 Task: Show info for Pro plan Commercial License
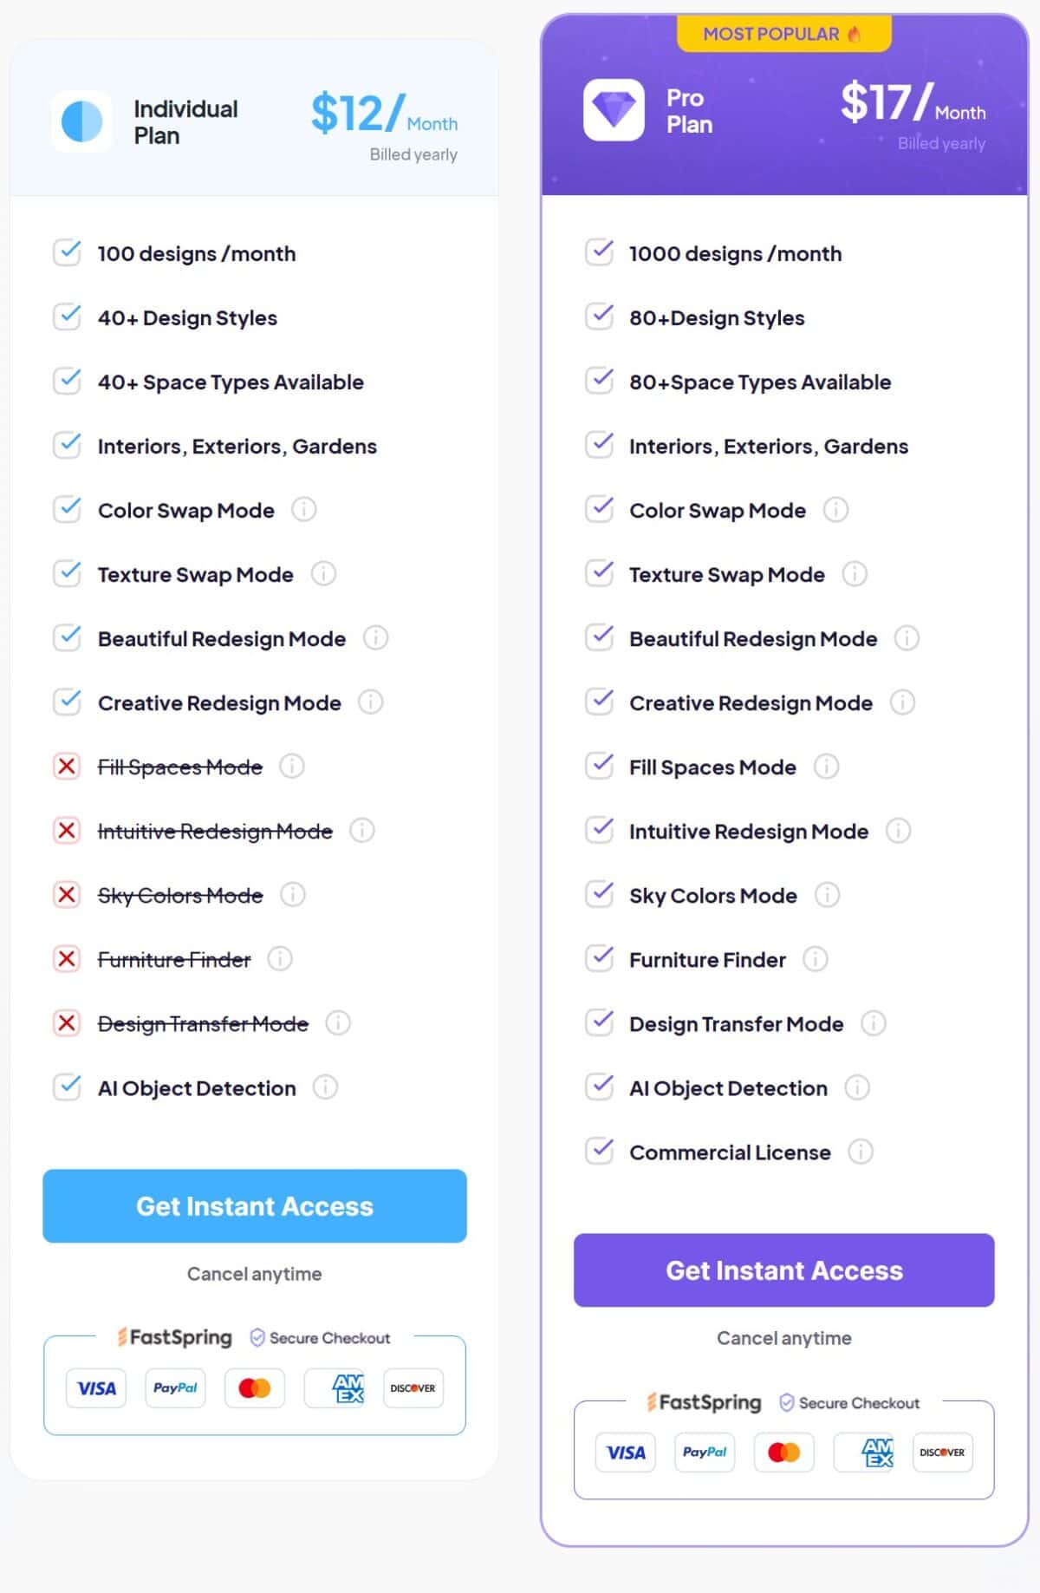861,1152
